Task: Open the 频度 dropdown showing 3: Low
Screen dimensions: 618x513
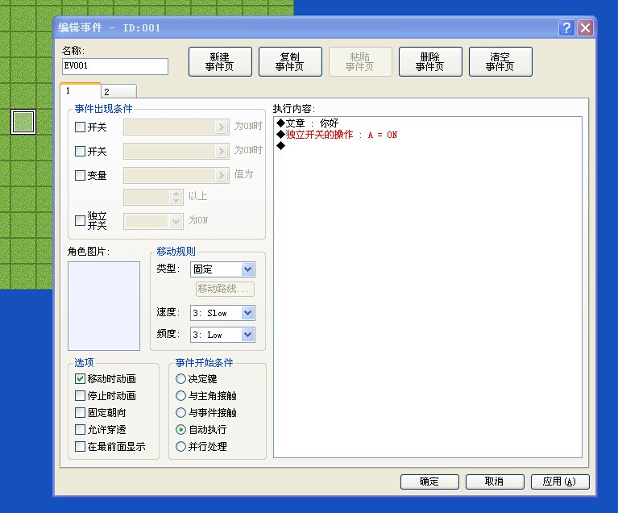Action: (x=222, y=335)
